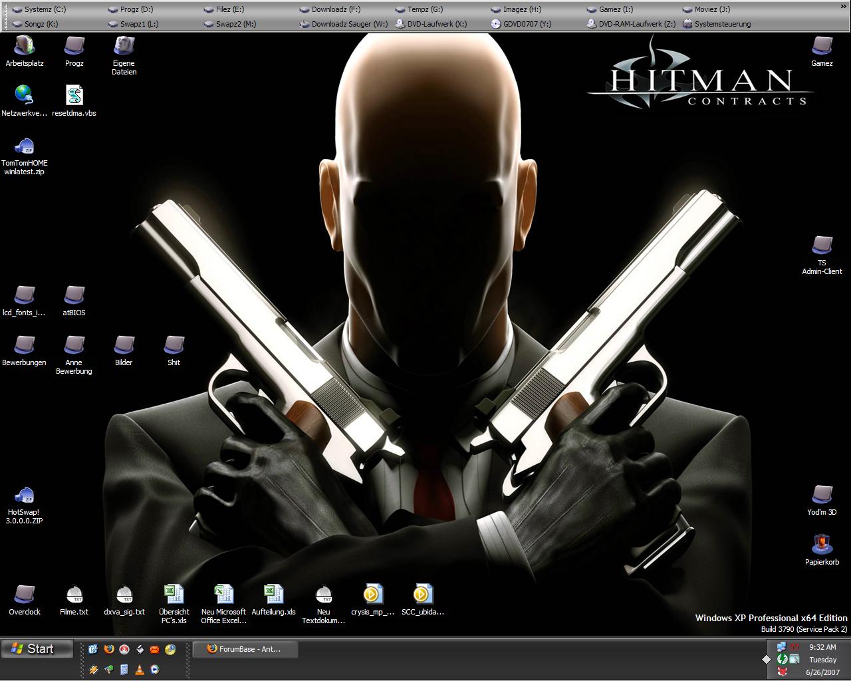Open Imagez (H:) drive link

click(516, 9)
